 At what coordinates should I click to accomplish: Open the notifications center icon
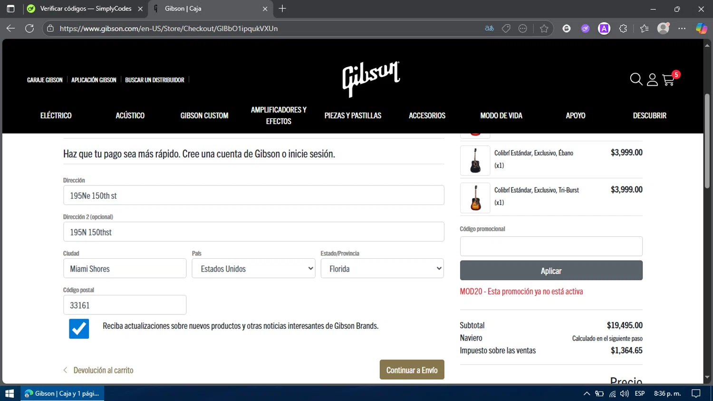(x=696, y=393)
